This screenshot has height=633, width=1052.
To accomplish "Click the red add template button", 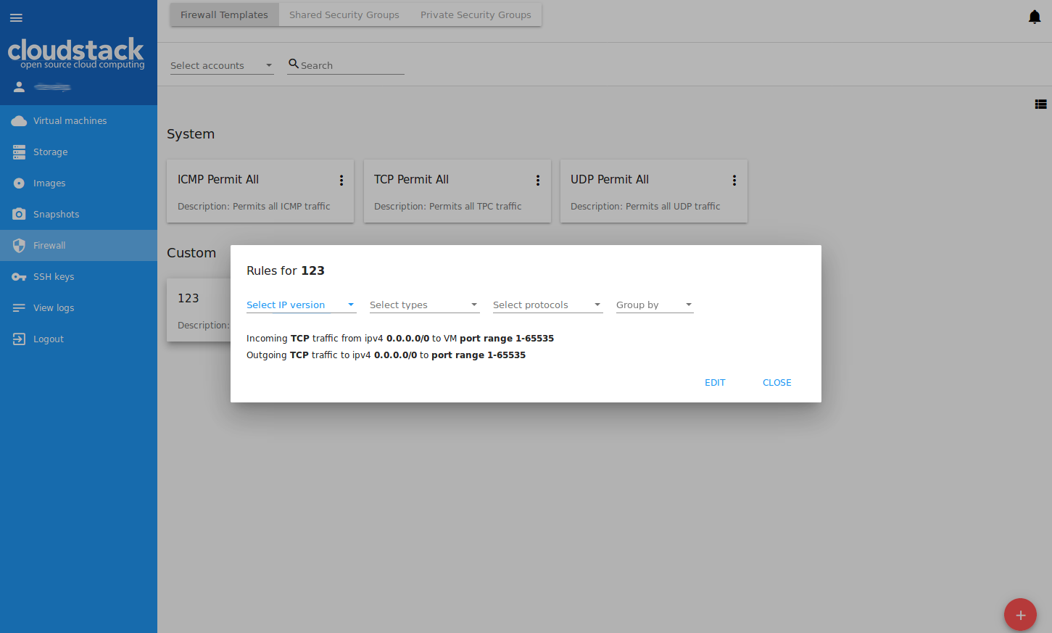I will [1020, 615].
